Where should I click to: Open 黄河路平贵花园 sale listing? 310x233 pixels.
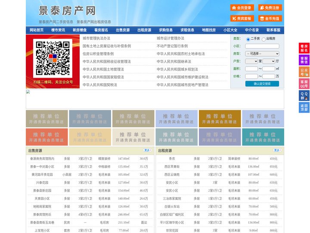pos(42,175)
